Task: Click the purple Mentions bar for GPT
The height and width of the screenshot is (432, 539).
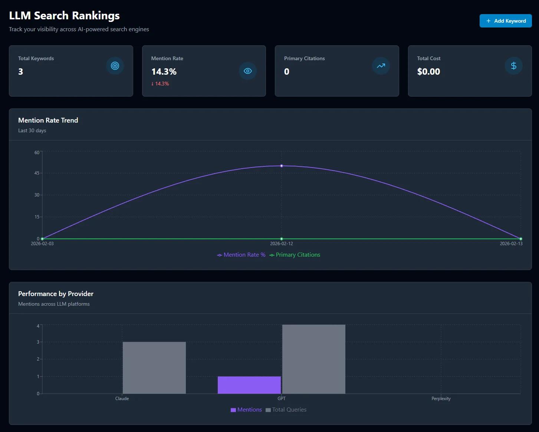Action: (x=249, y=385)
